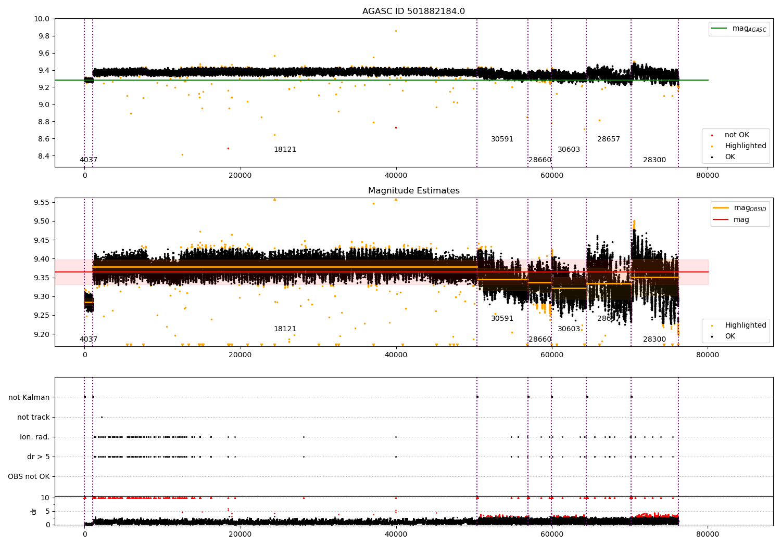
Task: Click dr axis tick 10 in bottom plot
Action: point(45,498)
